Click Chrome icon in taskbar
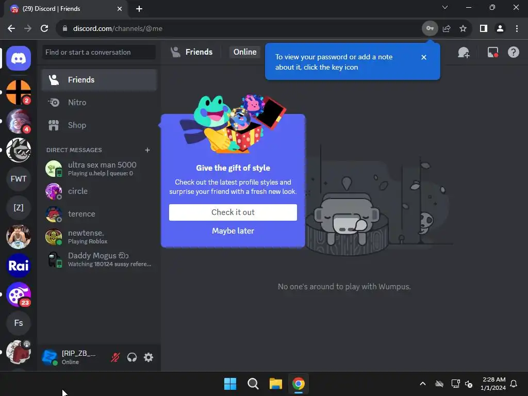The height and width of the screenshot is (396, 528). pos(298,384)
